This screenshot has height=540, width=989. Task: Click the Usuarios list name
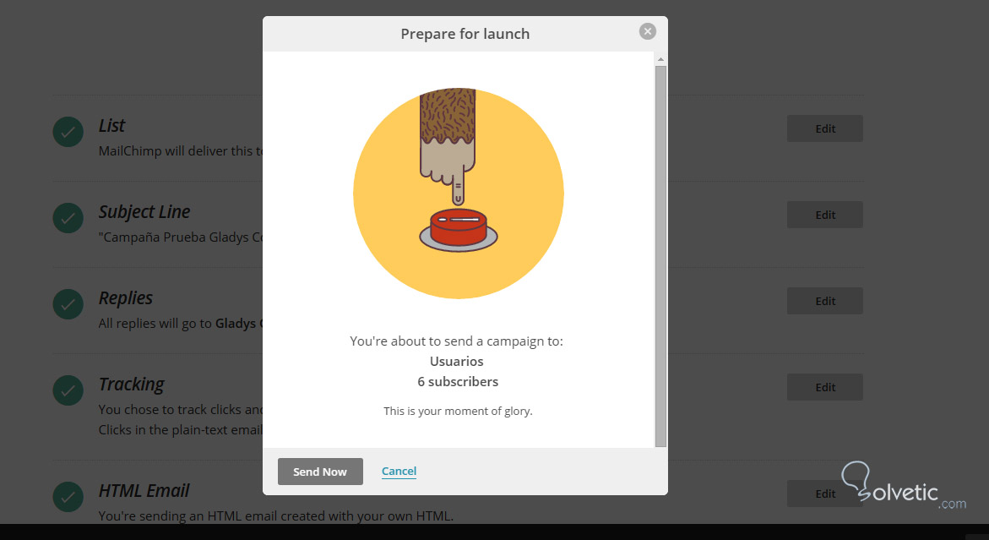point(457,362)
